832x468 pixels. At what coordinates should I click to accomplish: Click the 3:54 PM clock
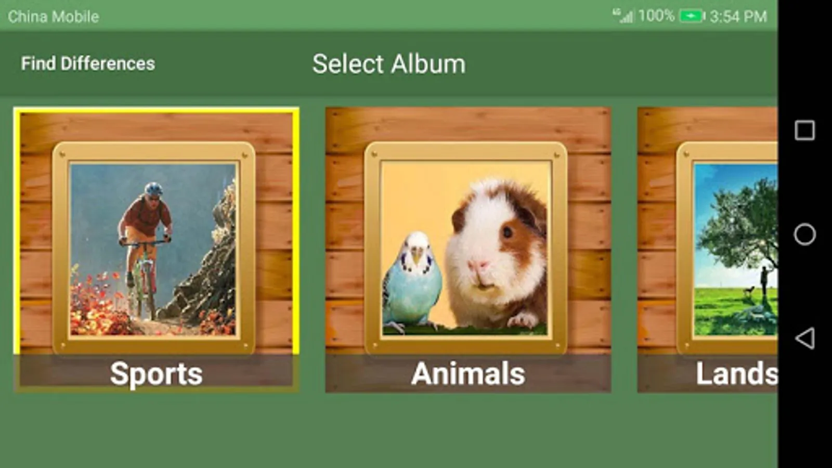point(738,17)
